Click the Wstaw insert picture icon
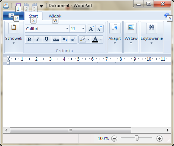Image resolution: width=174 pixels, height=146 pixels. click(131, 28)
